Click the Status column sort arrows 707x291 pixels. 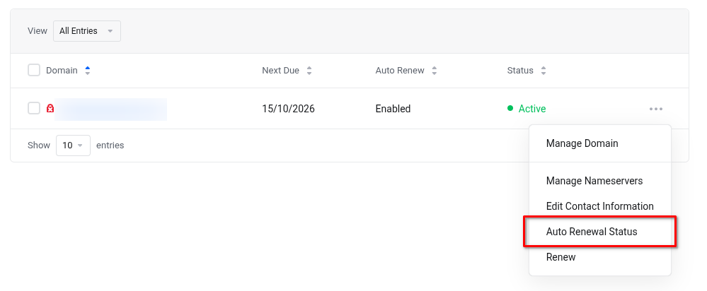(544, 71)
